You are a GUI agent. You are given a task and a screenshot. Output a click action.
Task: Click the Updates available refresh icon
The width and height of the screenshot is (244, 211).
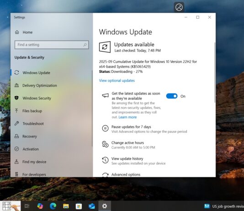pyautogui.click(x=105, y=47)
